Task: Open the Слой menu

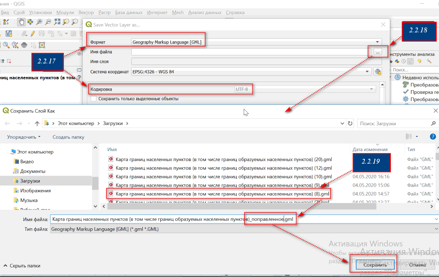Action: coord(19,12)
